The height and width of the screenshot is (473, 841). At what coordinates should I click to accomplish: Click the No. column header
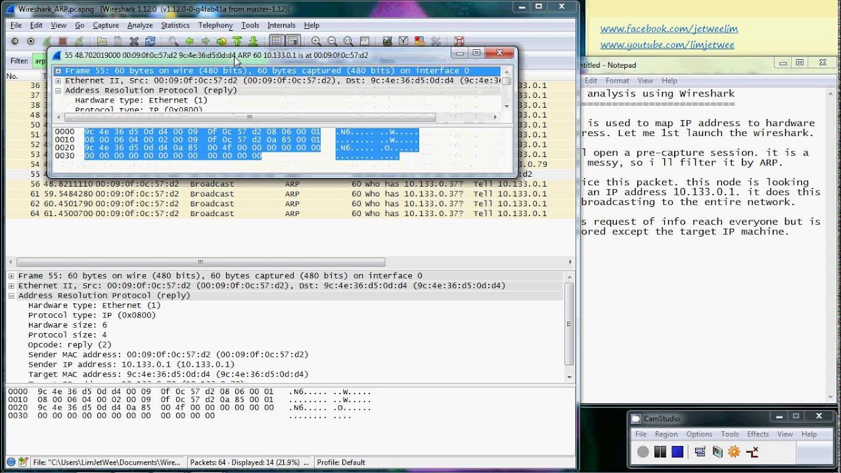pyautogui.click(x=12, y=76)
